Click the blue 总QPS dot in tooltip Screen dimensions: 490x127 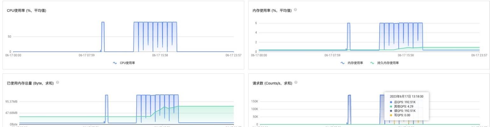[391, 102]
